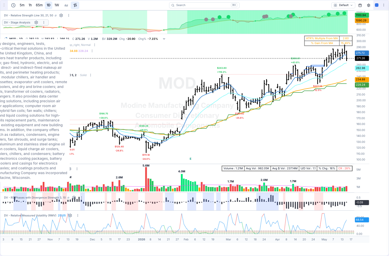This screenshot has height=256, width=389.
Task: Click the '% Gain From MA' table cell
Action: point(322,43)
